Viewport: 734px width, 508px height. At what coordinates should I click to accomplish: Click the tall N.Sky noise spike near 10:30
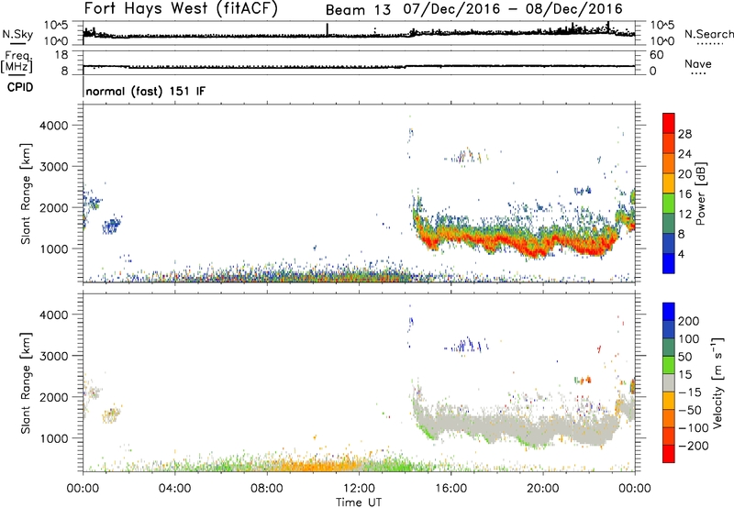click(328, 29)
